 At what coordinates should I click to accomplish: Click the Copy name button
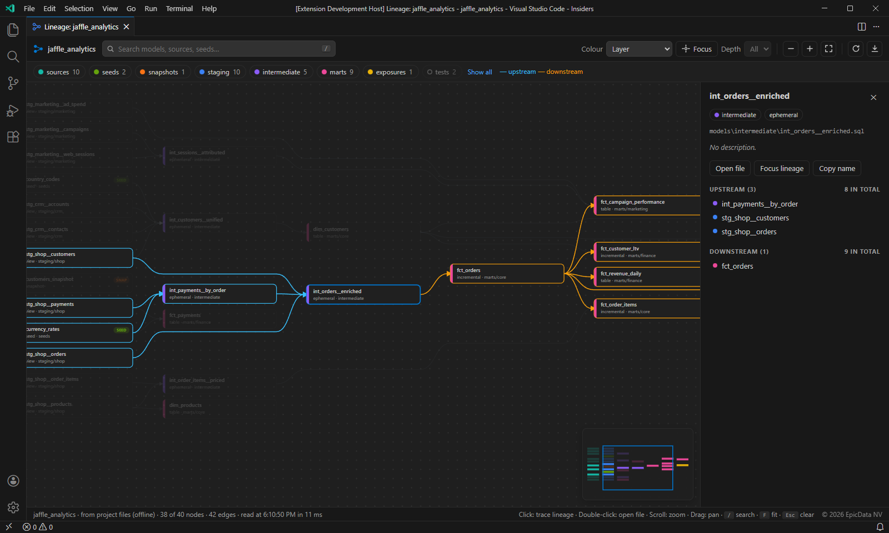click(x=837, y=169)
